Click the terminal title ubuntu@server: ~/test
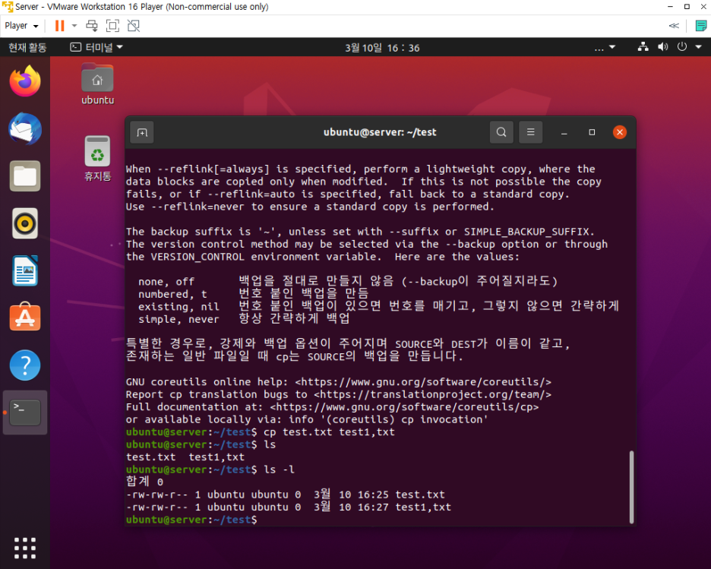 pos(380,132)
